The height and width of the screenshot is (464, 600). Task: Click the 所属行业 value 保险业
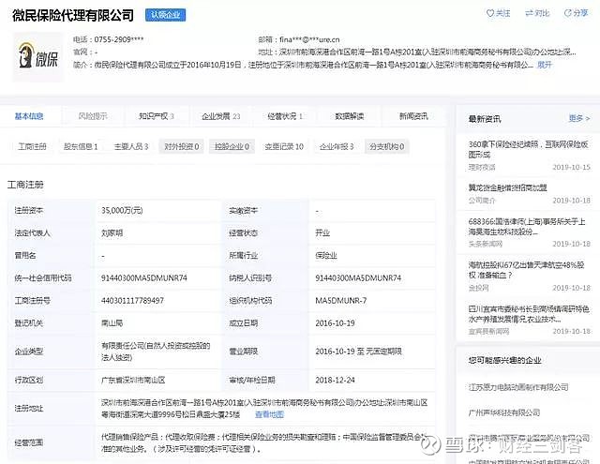click(x=326, y=256)
